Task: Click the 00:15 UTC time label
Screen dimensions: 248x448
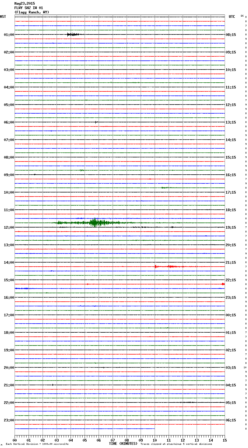Action: pos(231,315)
